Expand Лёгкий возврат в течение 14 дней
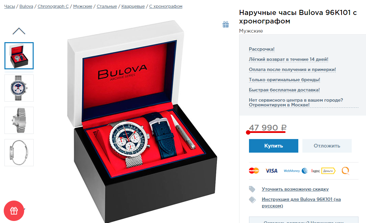This screenshot has height=223, width=366. (x=288, y=59)
